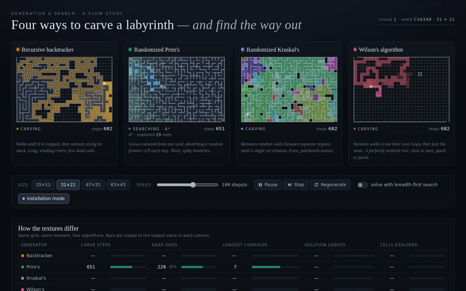Click the Kruskal's row label in the table
The image size is (466, 291).
[36, 278]
